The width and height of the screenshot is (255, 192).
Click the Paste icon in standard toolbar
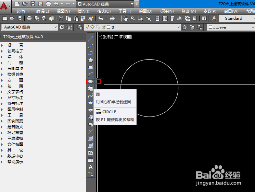pyautogui.click(x=76, y=18)
